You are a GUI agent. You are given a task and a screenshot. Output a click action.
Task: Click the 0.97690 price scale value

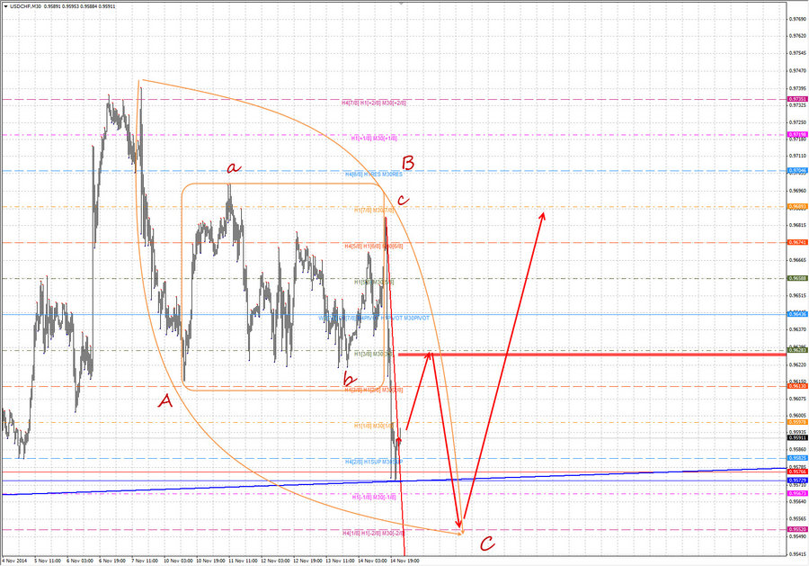[797, 19]
